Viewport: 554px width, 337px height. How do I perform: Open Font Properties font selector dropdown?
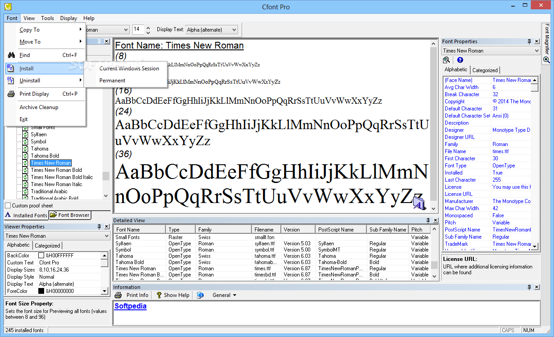536,51
